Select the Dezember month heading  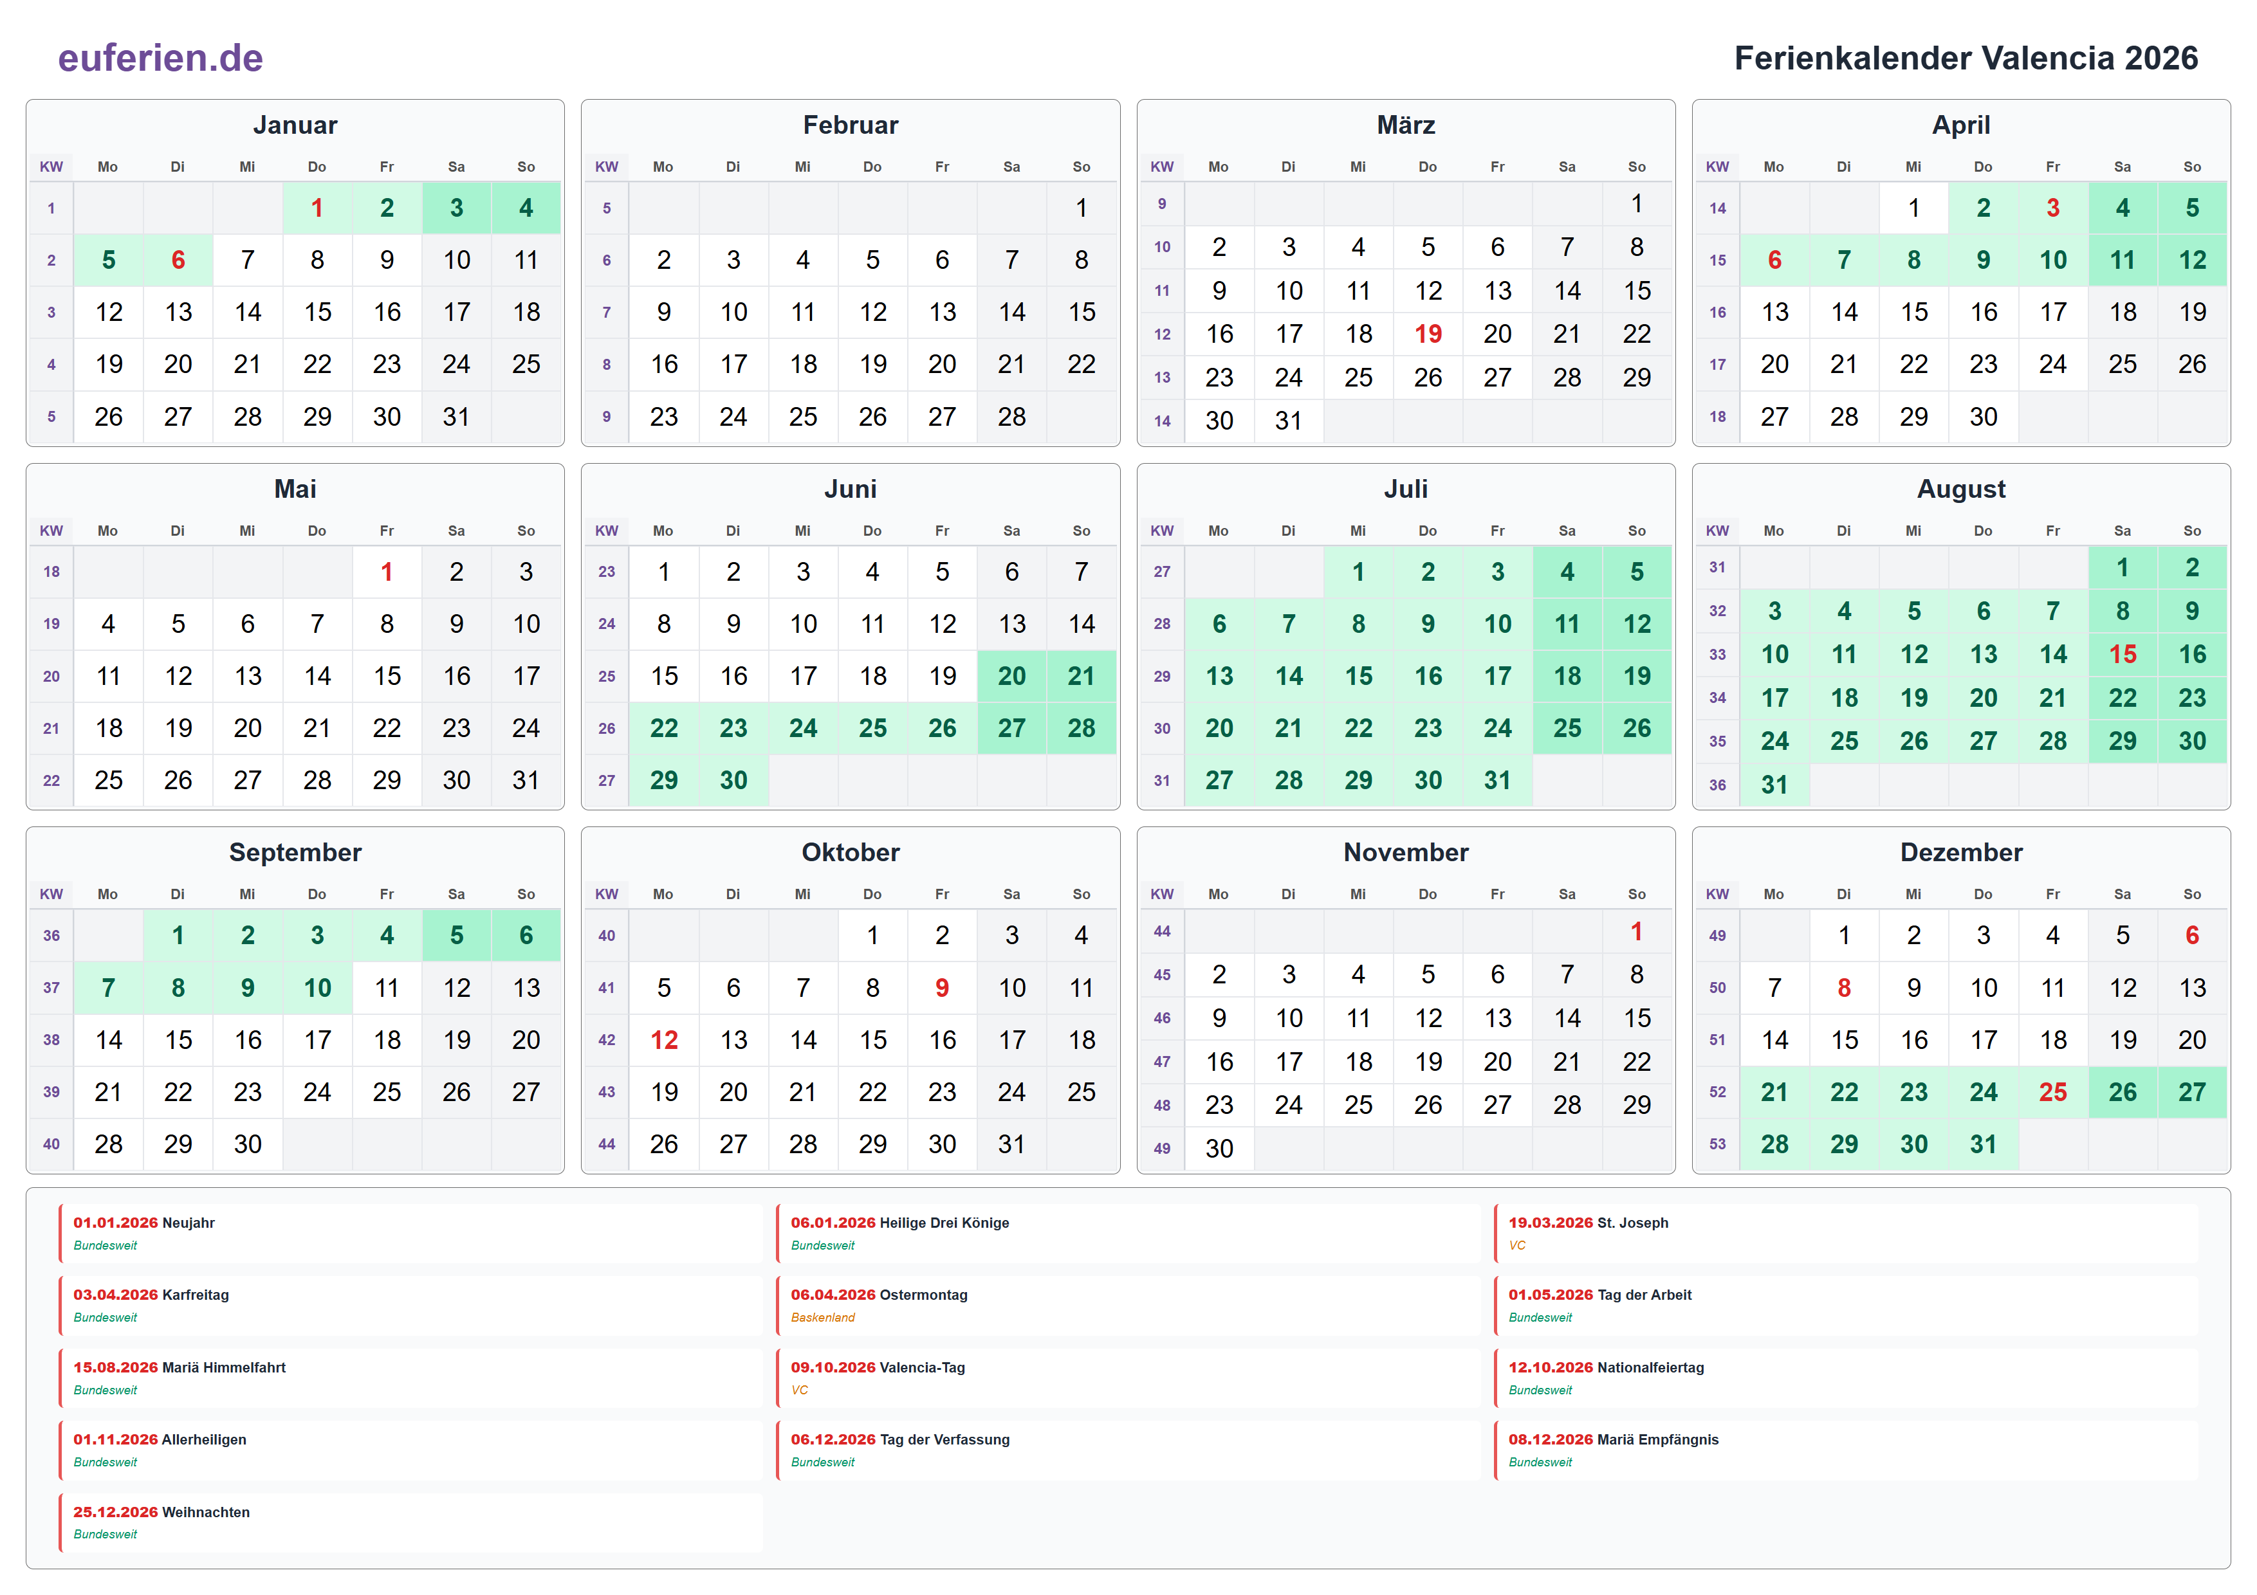(x=1961, y=852)
